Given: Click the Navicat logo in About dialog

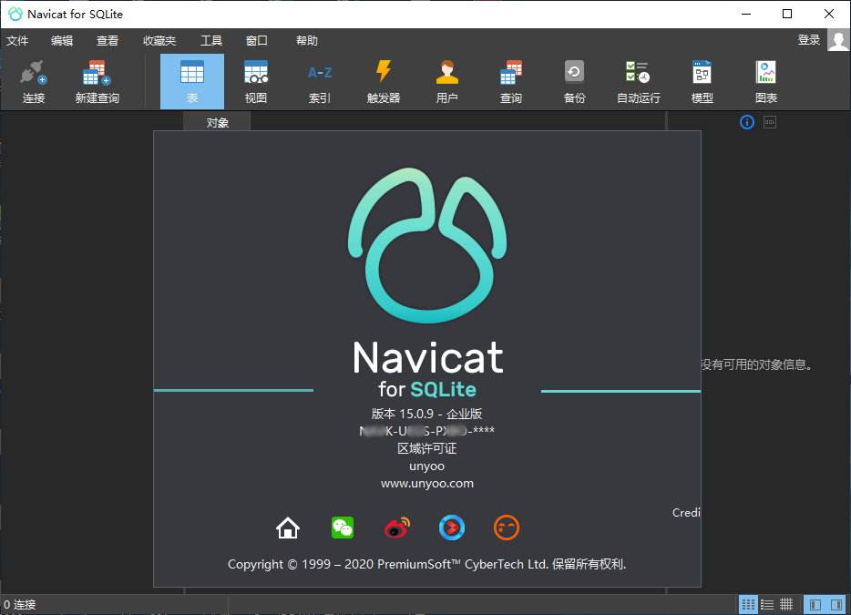Looking at the screenshot, I should coord(427,245).
